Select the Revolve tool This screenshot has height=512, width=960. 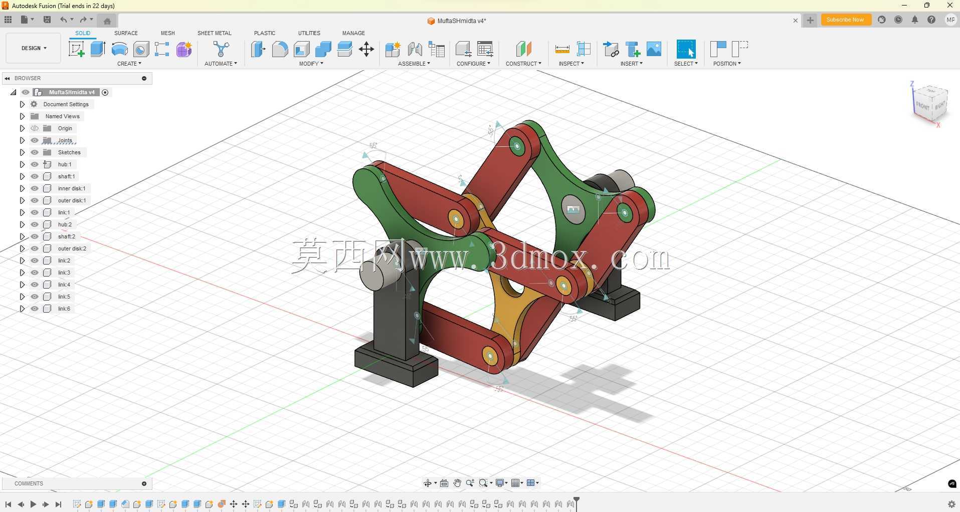(x=119, y=49)
